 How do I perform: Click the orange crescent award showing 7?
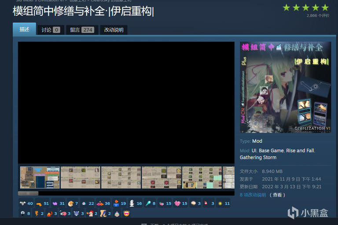pos(73,203)
